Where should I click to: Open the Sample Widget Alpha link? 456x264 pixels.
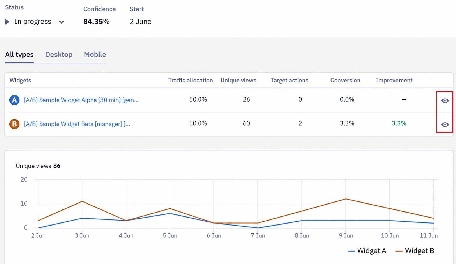tap(81, 100)
